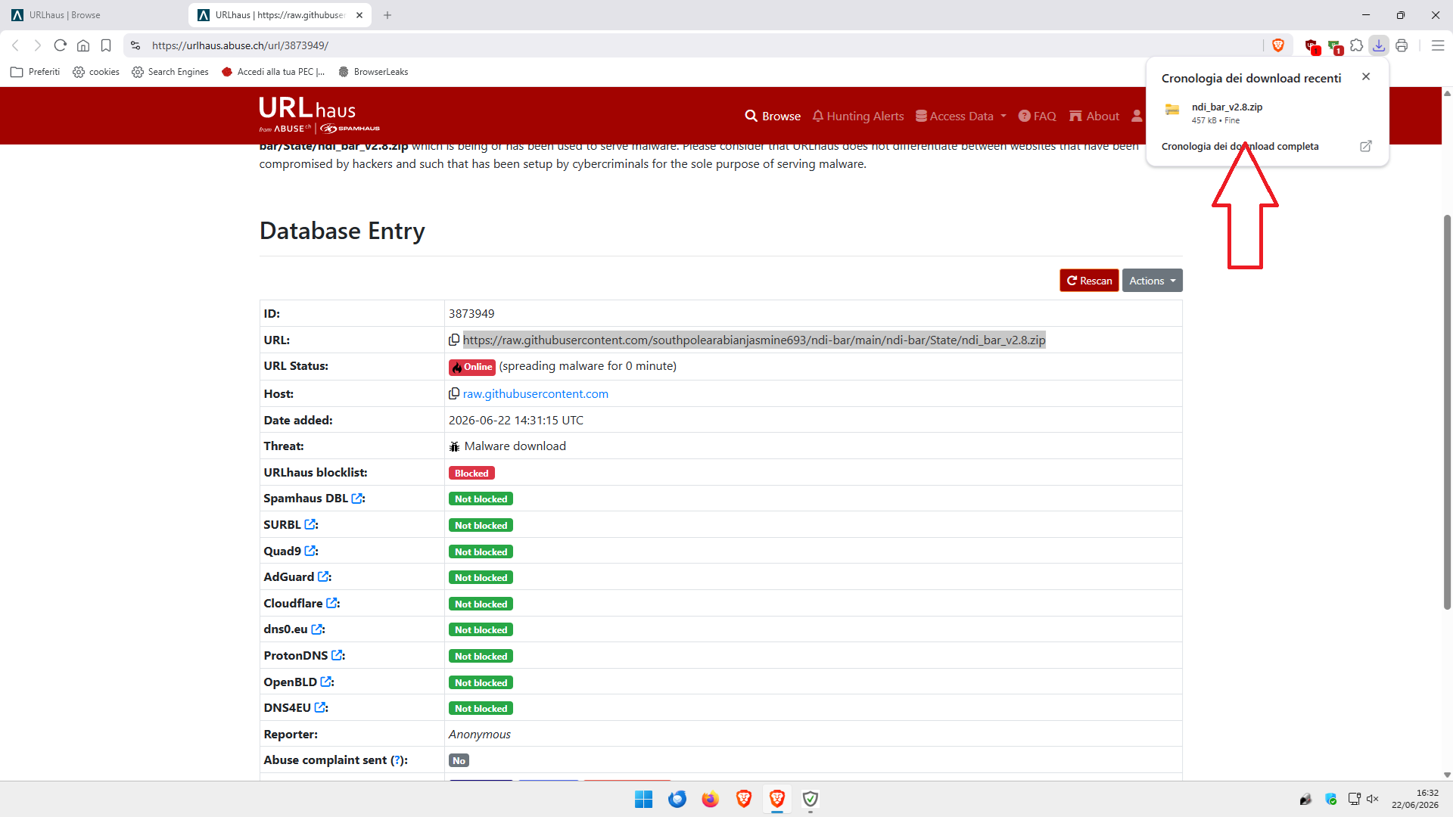This screenshot has height=817, width=1453.
Task: Open the About navigation item
Action: tap(1094, 116)
